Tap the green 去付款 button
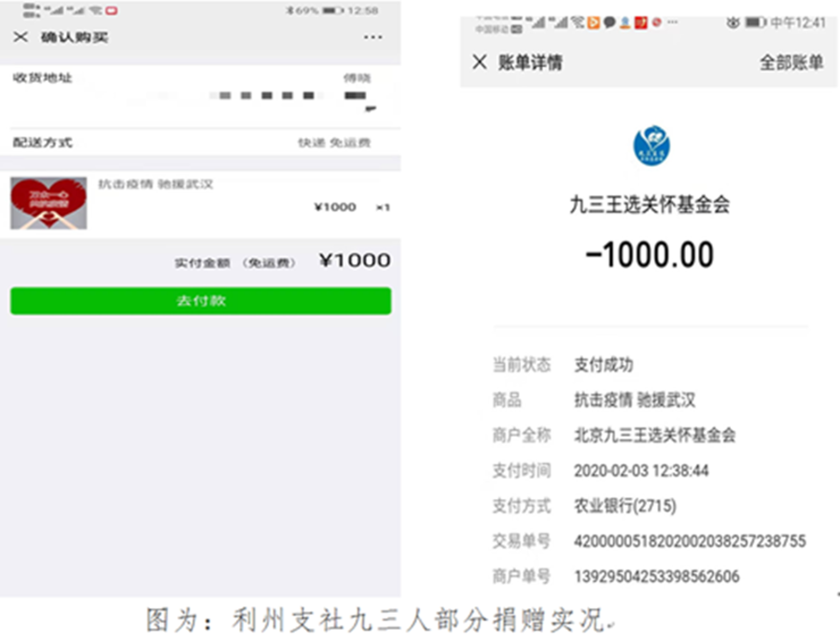 pos(201,301)
